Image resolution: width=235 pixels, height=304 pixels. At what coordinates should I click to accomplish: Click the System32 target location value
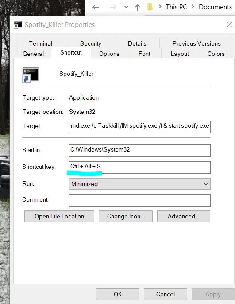click(x=82, y=112)
